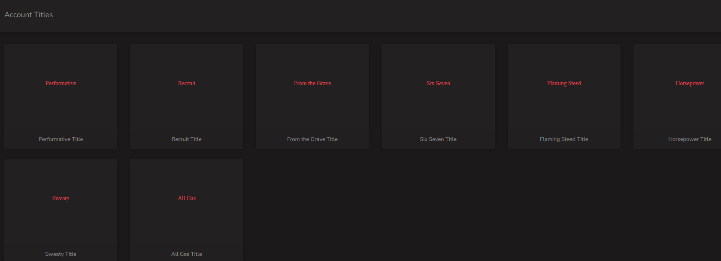Image resolution: width=721 pixels, height=261 pixels.
Task: Select the Sweaty Title label
Action: 61,254
